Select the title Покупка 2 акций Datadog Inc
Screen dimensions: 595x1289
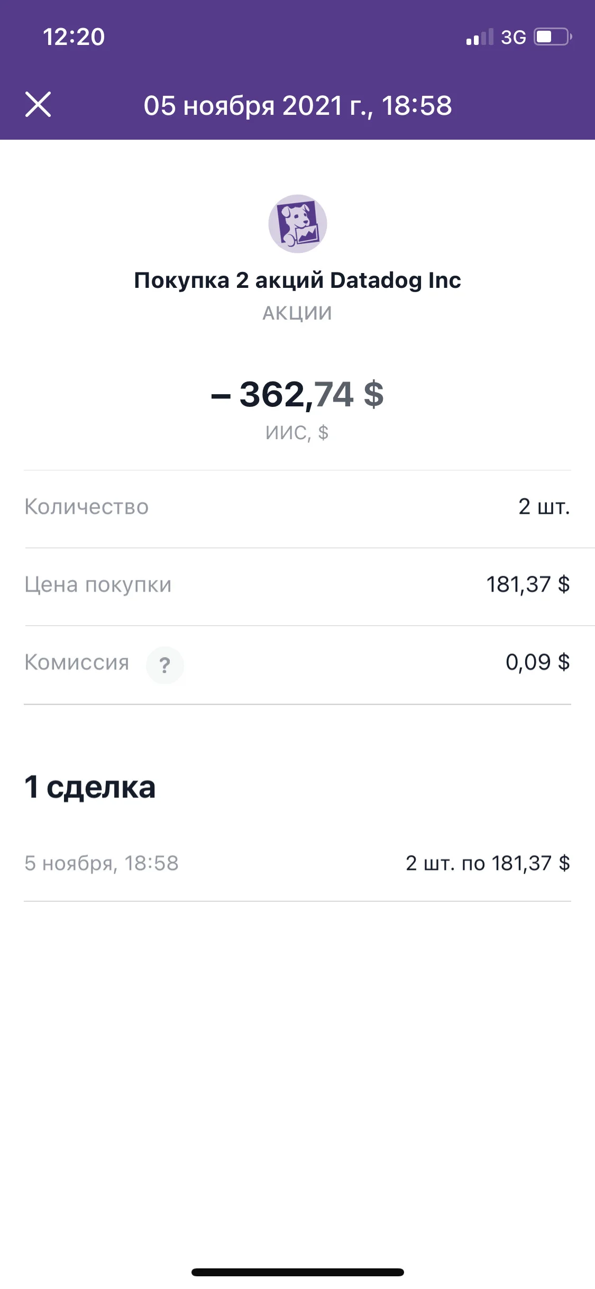pos(297,280)
